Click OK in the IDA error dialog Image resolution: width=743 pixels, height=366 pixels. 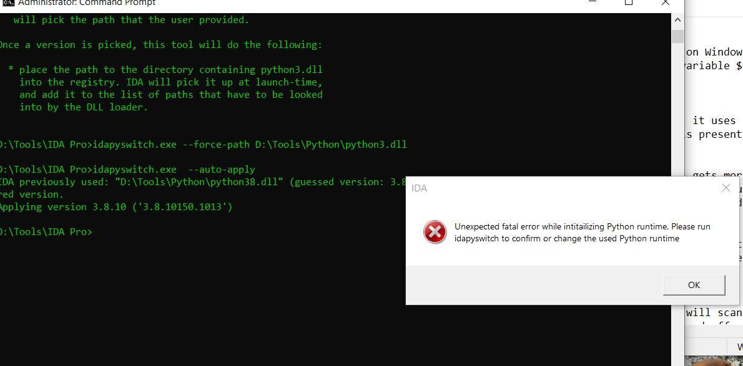[694, 285]
